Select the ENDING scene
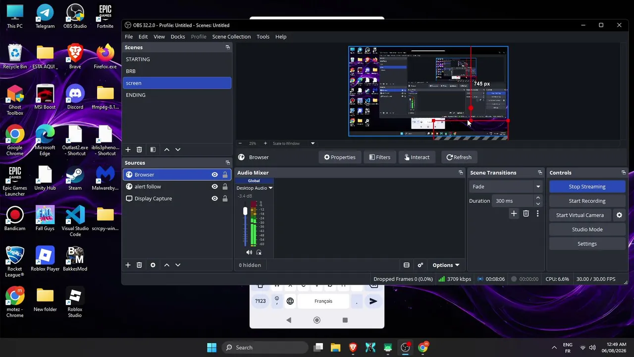The height and width of the screenshot is (357, 634). click(177, 95)
